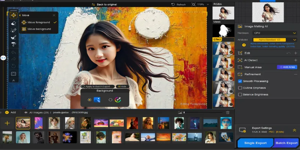Click the Refresh button
The image size is (300, 150).
click(178, 4)
